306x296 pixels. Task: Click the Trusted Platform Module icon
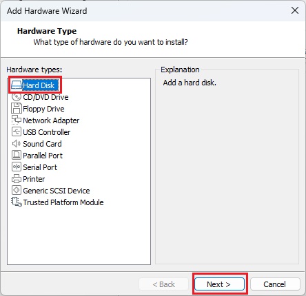point(17,202)
